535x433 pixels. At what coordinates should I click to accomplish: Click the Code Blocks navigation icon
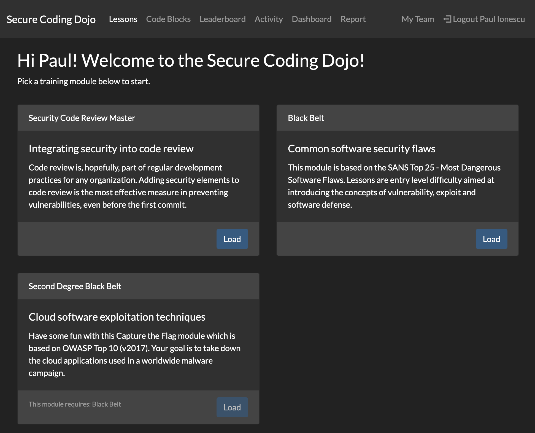click(x=168, y=19)
